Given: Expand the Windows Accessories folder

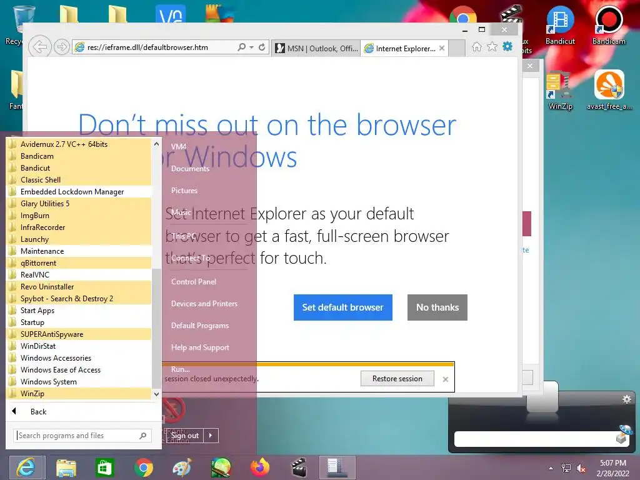Looking at the screenshot, I should [79, 357].
